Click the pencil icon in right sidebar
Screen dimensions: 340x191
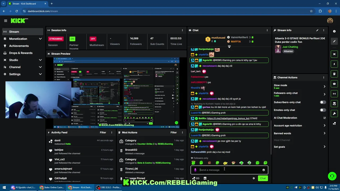tap(334, 41)
